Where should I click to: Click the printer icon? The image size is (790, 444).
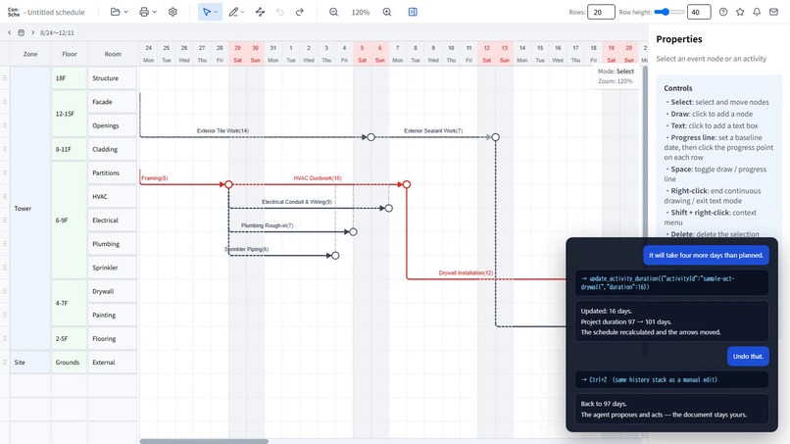pos(144,12)
